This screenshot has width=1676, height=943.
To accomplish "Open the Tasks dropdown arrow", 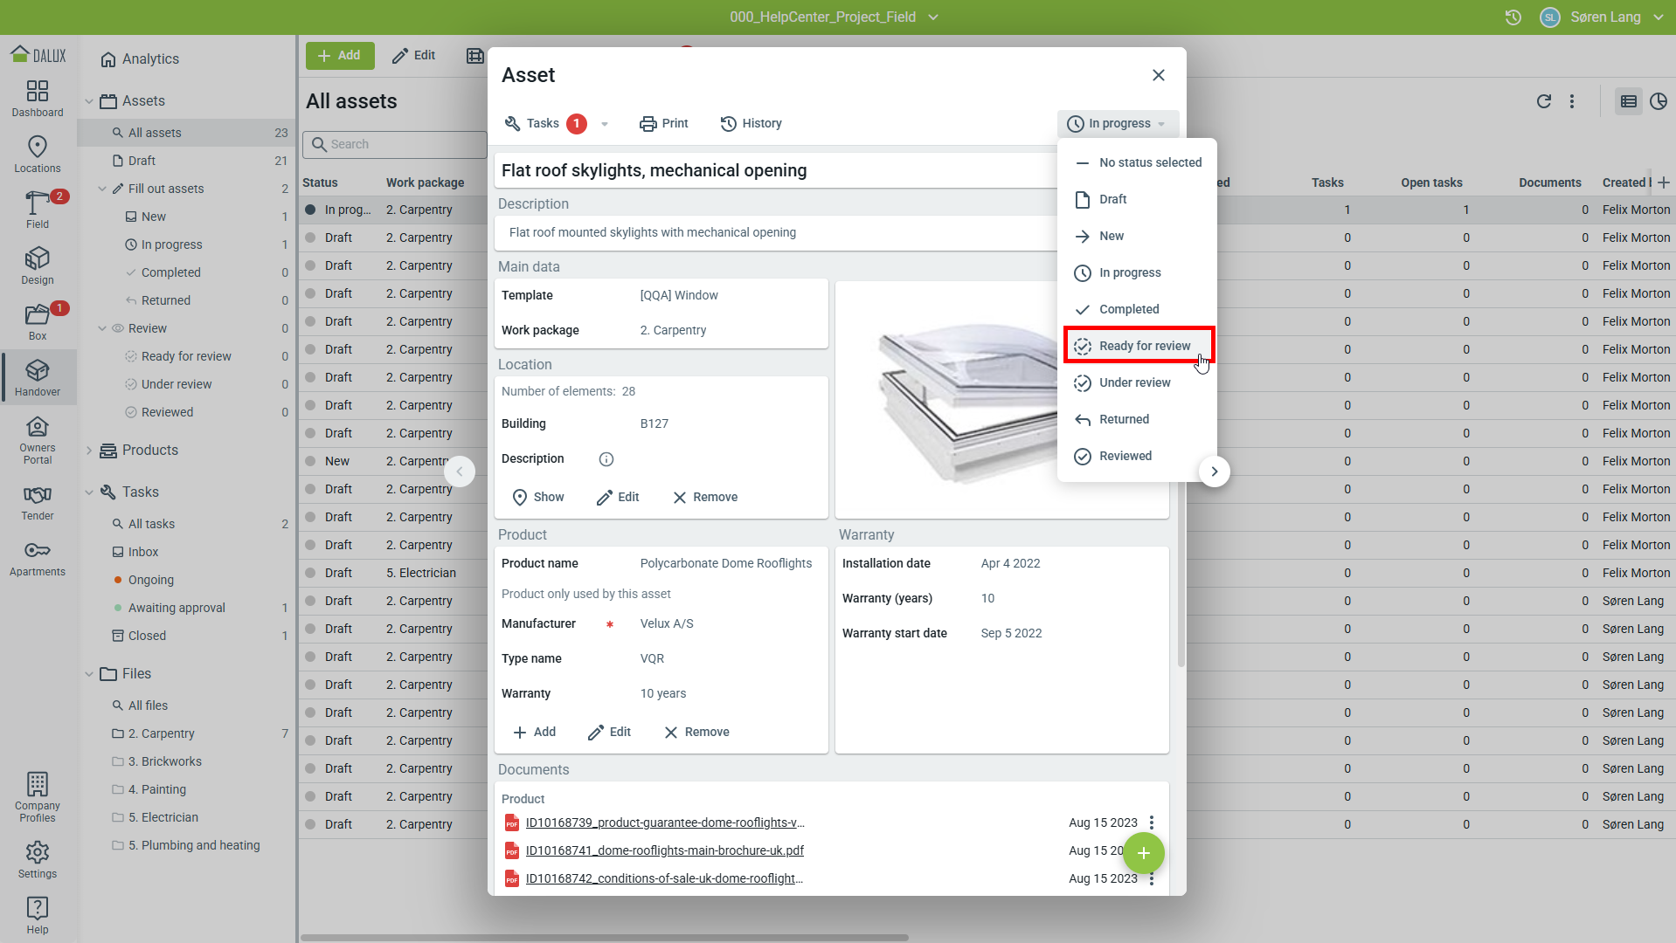I will 605,124.
